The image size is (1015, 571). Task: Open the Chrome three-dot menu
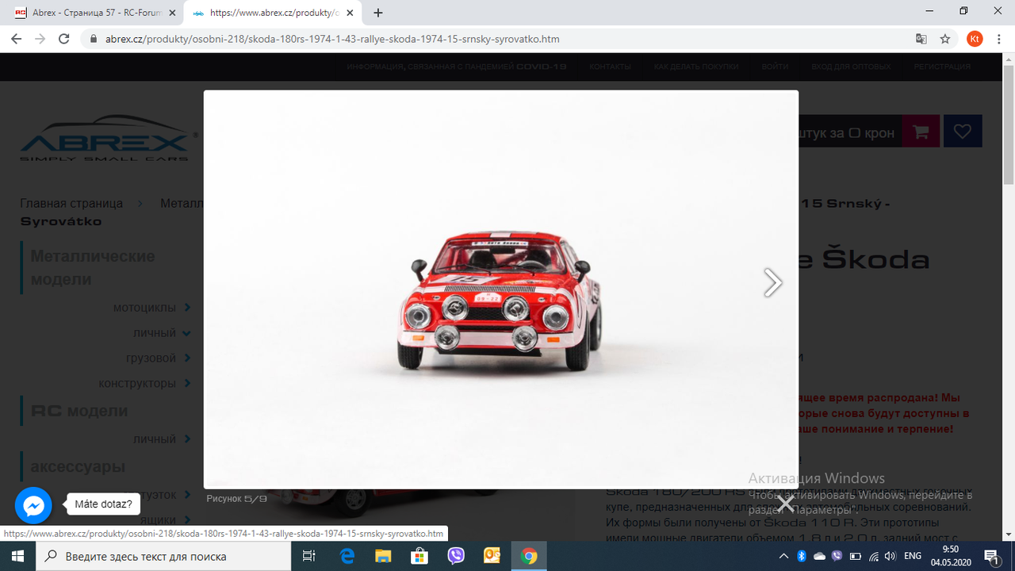tap(998, 38)
